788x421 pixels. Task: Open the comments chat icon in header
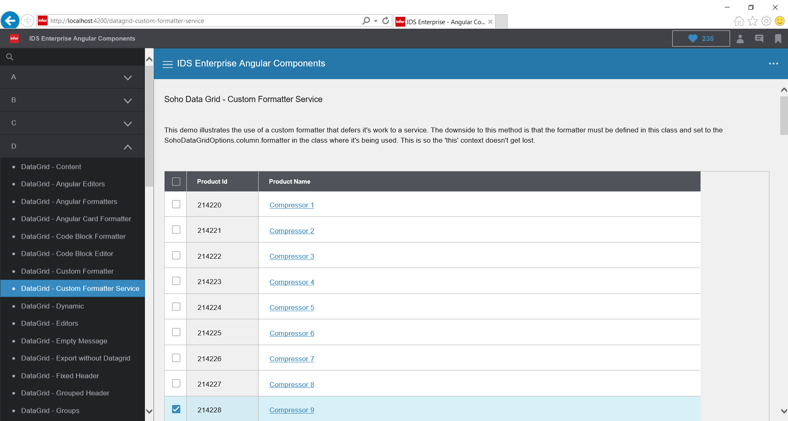[x=759, y=39]
